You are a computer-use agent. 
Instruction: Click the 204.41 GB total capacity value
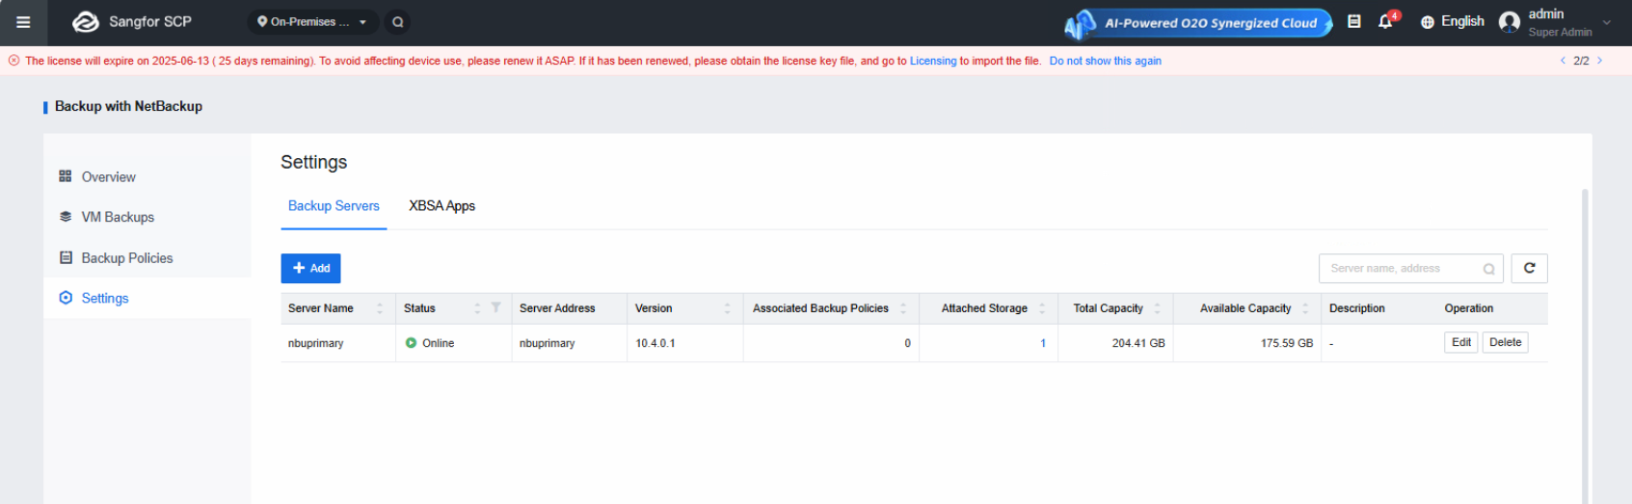pos(1138,343)
